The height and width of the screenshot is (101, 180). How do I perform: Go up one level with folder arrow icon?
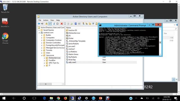[46, 24]
